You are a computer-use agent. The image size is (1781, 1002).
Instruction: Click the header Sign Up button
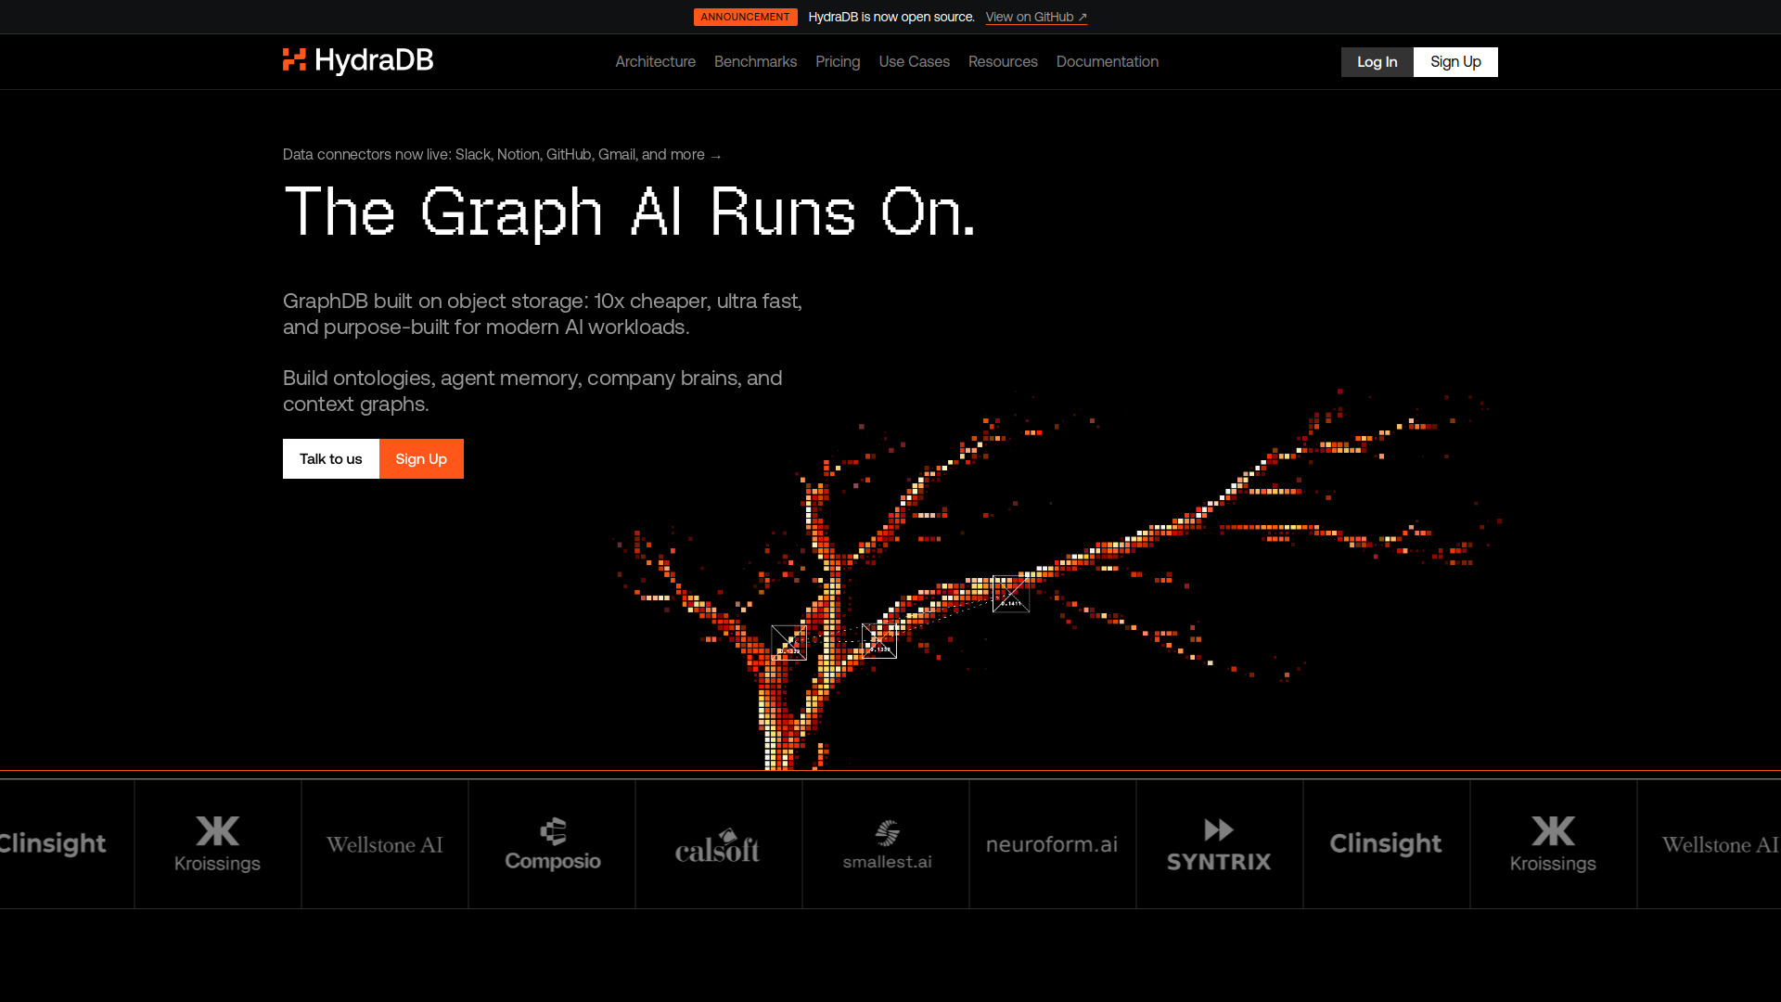(1455, 62)
